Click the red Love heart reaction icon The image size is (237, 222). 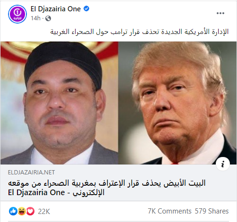(30, 211)
